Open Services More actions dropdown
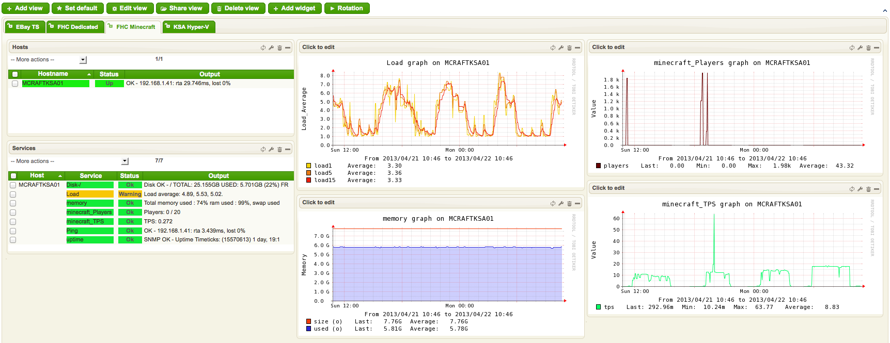The height and width of the screenshot is (343, 890). [x=69, y=161]
